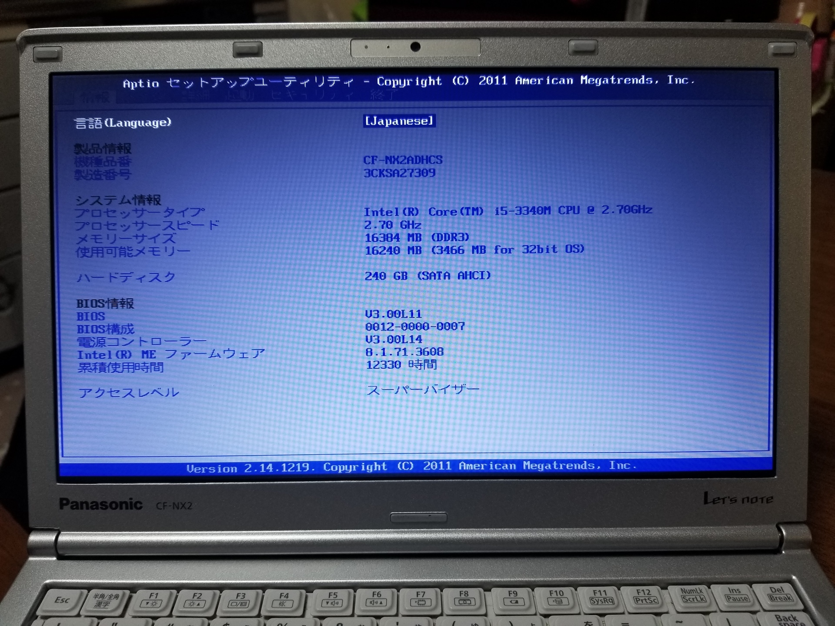Click the 12330 時間 usage value
835x626 pixels.
pyautogui.click(x=401, y=364)
